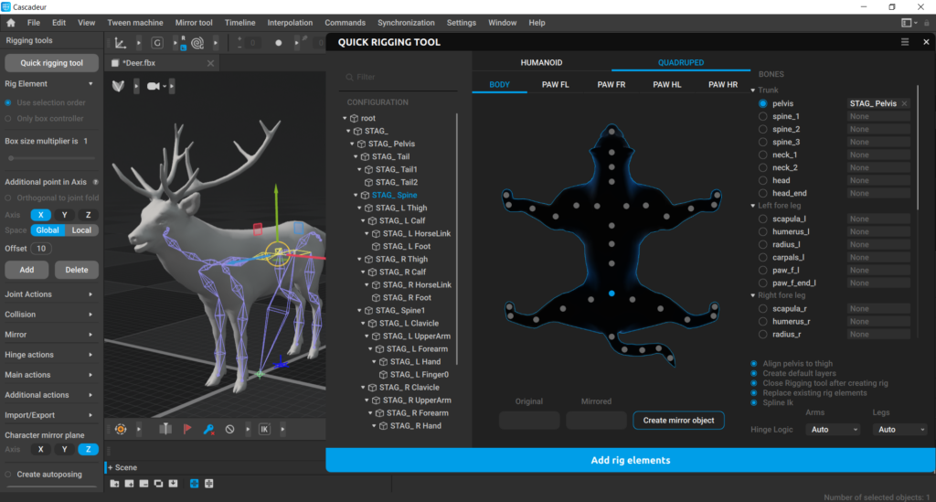Open the Tween machine menu
936x502 pixels.
[134, 23]
